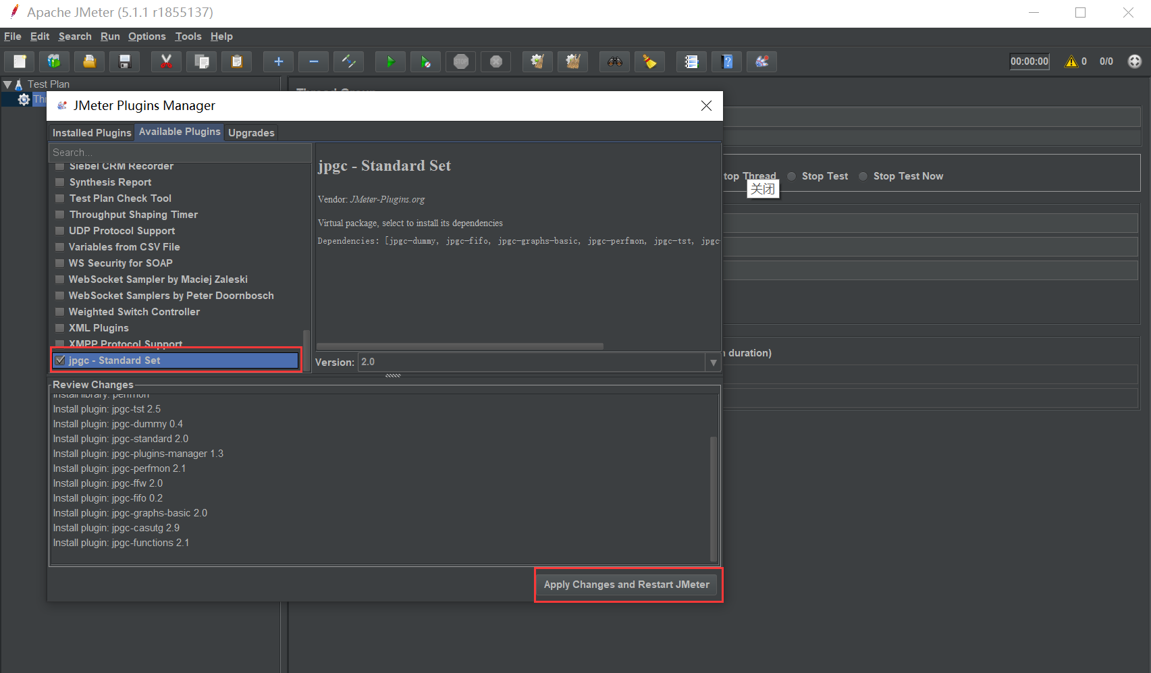Select the XML Plugins list entry
This screenshot has height=673, width=1151.
[x=99, y=328]
